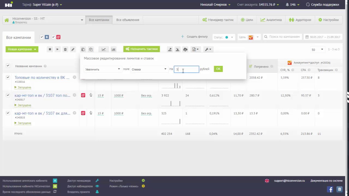349x196 pixels.
Task: Click the data refresh icon in footer
Action: [55, 192]
